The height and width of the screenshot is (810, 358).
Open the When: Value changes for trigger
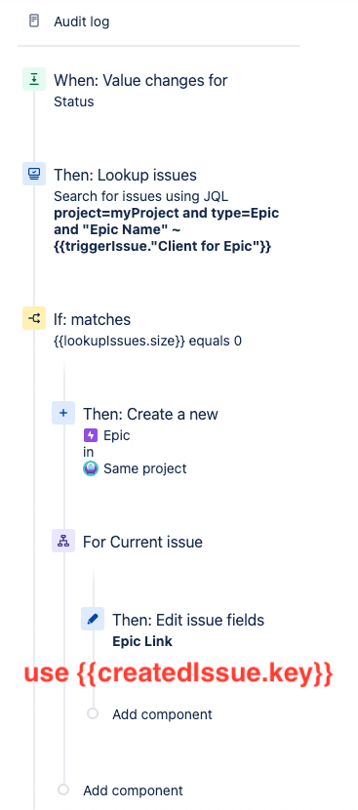click(140, 80)
